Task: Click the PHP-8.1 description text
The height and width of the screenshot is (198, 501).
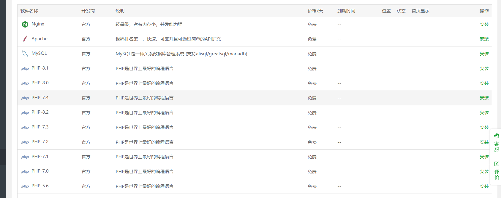Action: pos(145,69)
